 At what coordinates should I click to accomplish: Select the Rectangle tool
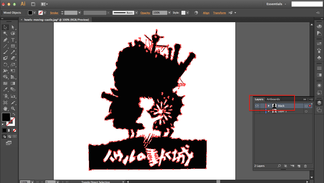(x=13, y=46)
